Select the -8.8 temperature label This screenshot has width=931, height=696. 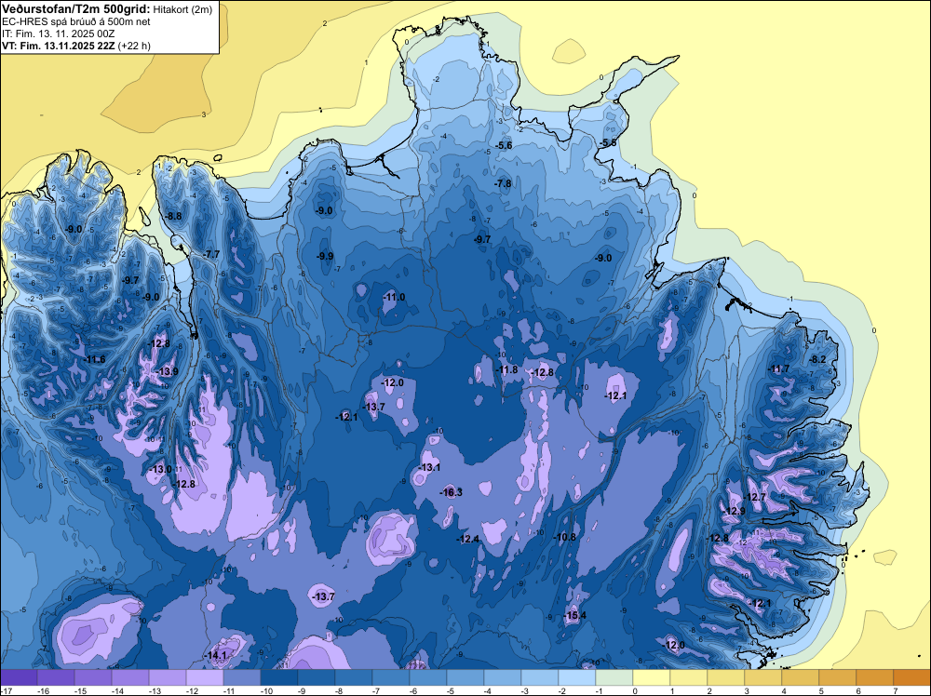(x=173, y=217)
